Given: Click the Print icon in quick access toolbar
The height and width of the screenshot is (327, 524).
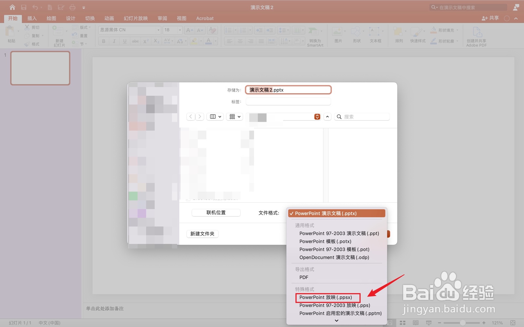Looking at the screenshot, I should click(x=72, y=7).
